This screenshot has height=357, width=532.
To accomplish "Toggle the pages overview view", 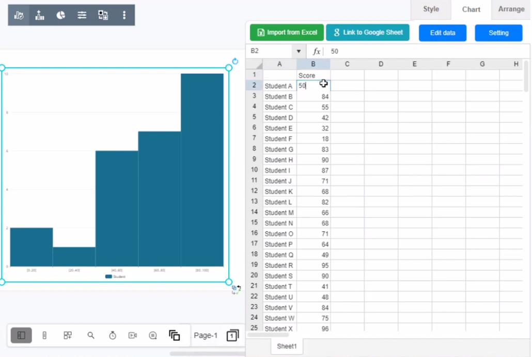I will (x=175, y=335).
